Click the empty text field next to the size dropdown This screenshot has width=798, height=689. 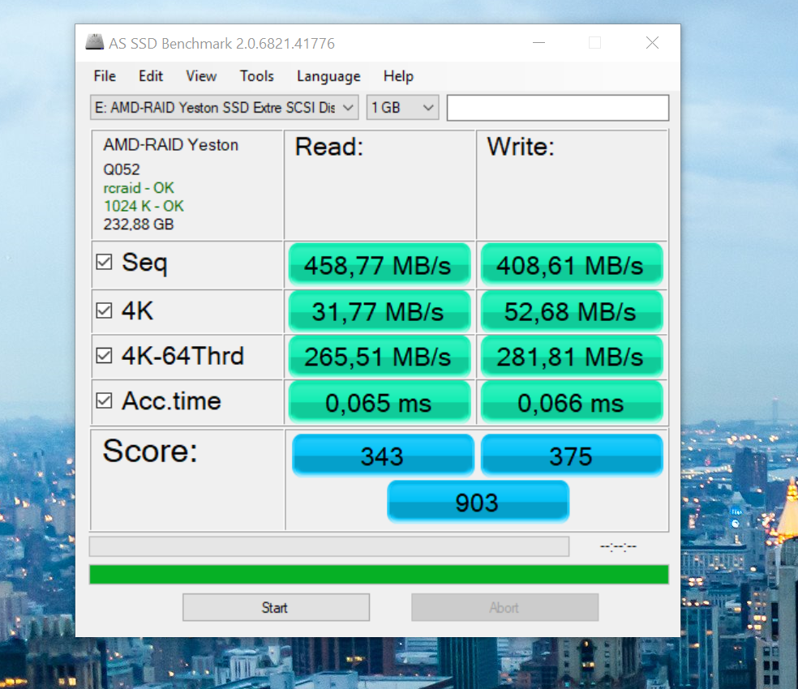pos(557,107)
